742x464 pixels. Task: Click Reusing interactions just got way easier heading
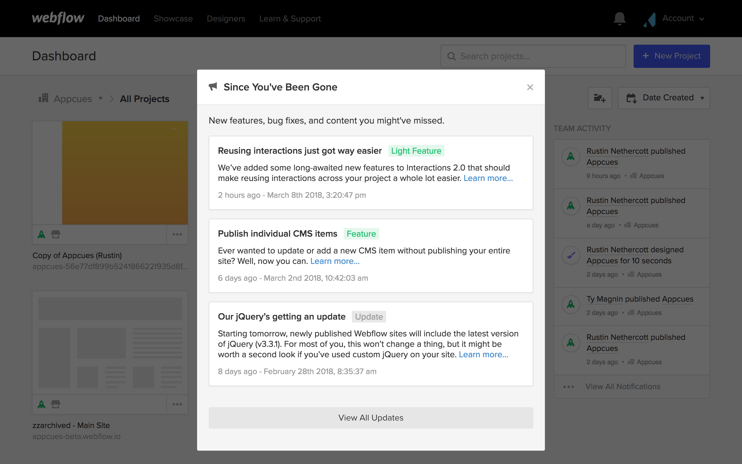(x=300, y=151)
